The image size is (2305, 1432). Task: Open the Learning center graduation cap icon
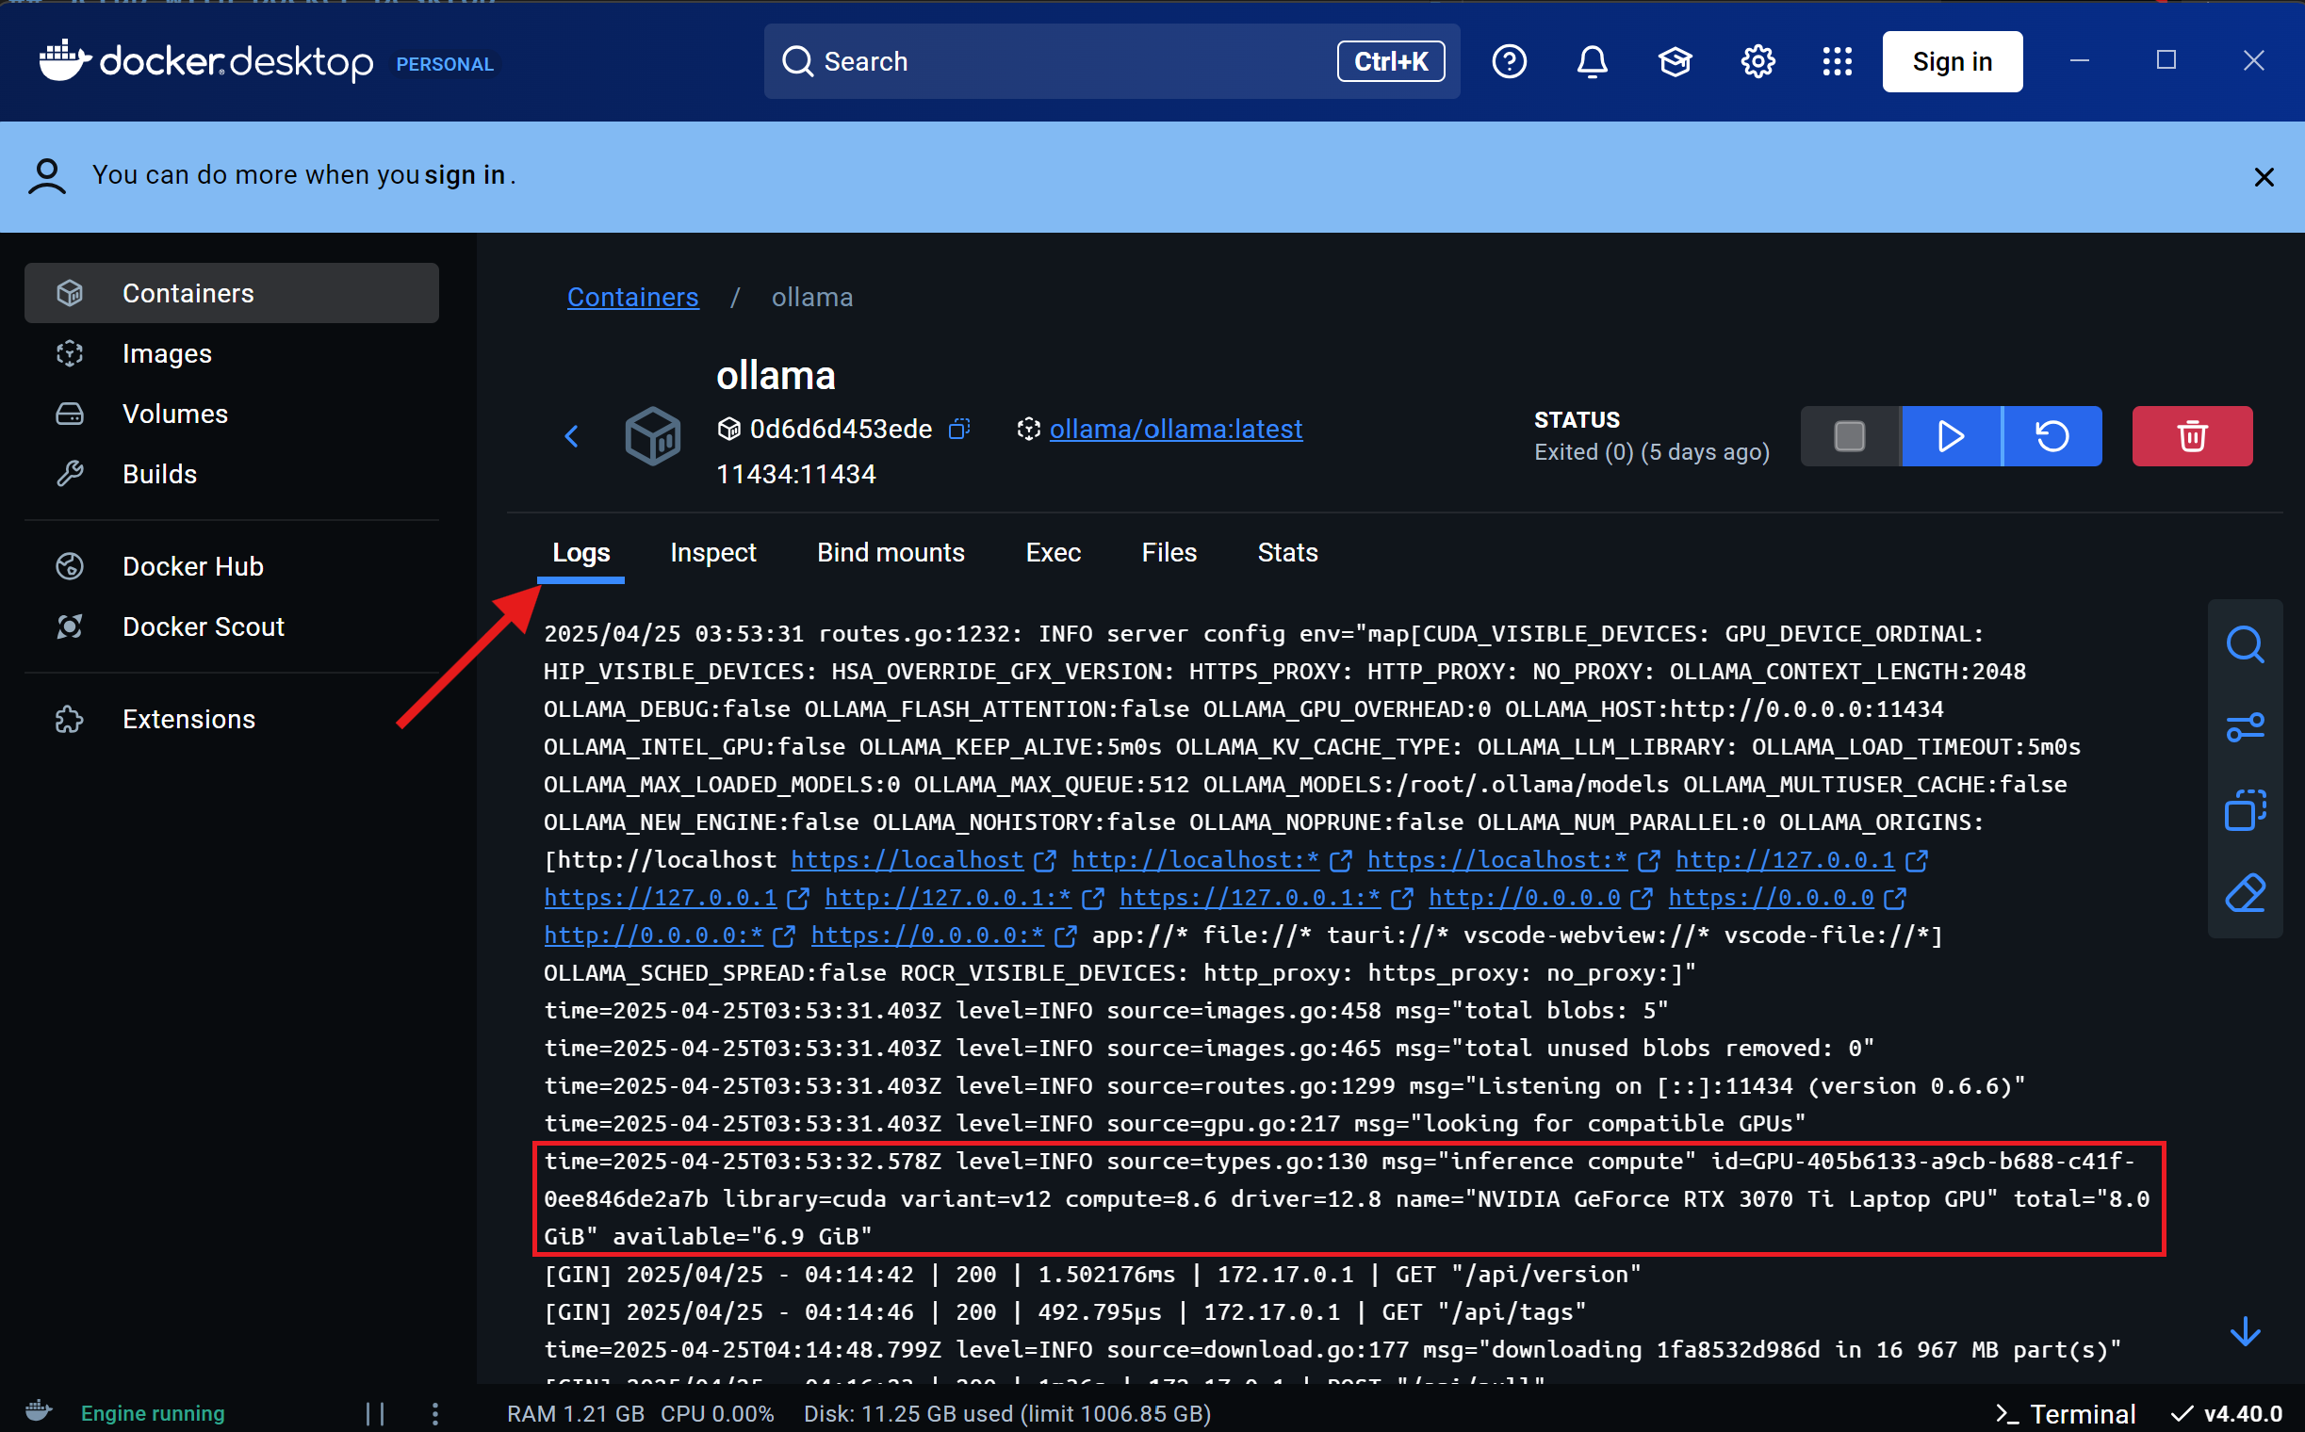1675,61
